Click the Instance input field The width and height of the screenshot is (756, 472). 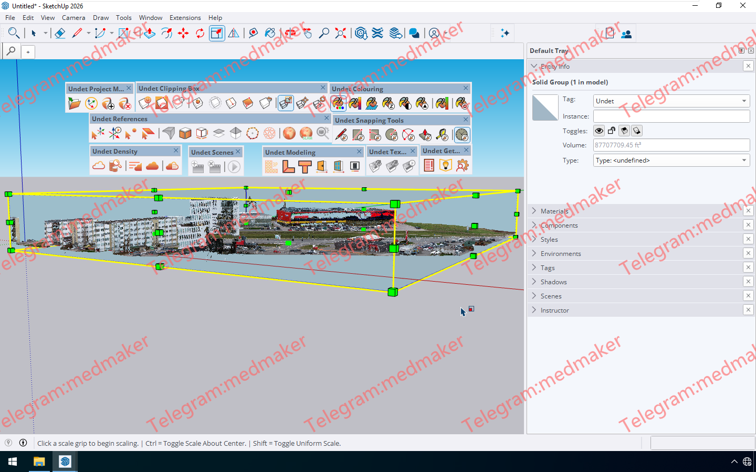(x=671, y=116)
